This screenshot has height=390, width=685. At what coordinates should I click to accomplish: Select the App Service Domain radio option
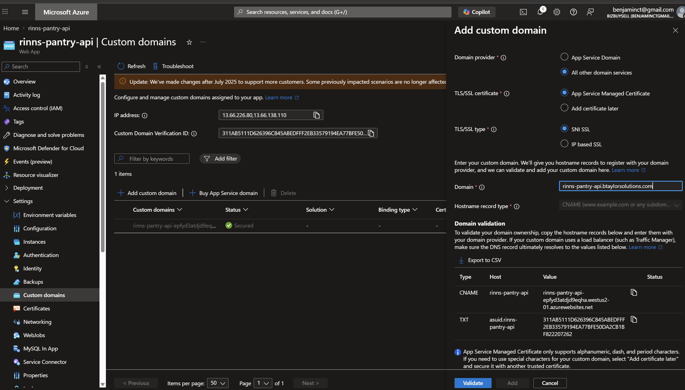564,57
